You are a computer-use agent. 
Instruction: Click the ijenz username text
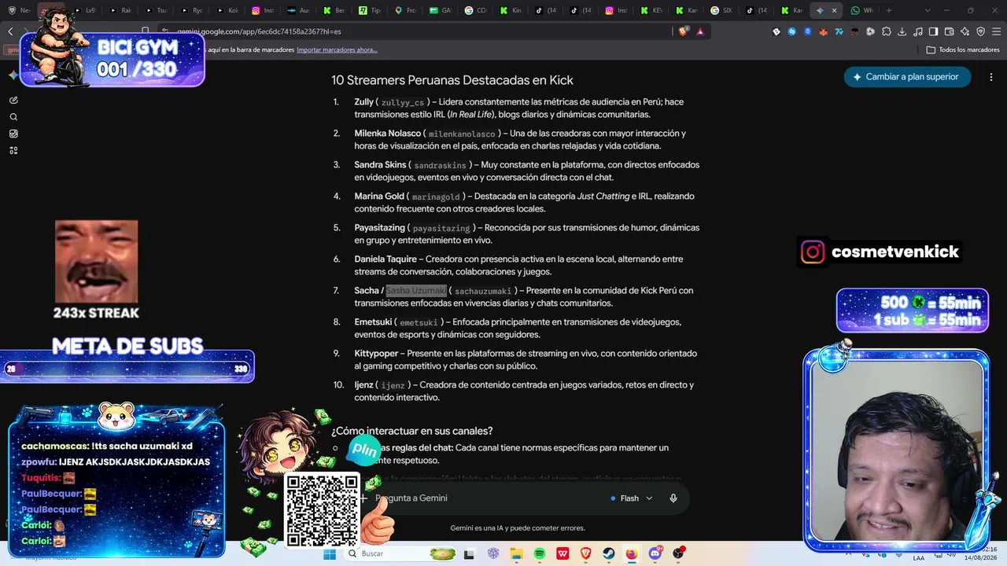393,385
